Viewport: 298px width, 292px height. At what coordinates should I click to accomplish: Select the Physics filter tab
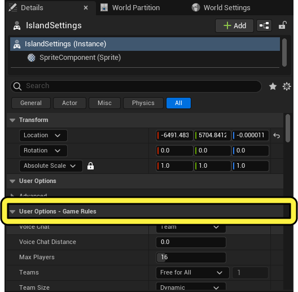(143, 103)
